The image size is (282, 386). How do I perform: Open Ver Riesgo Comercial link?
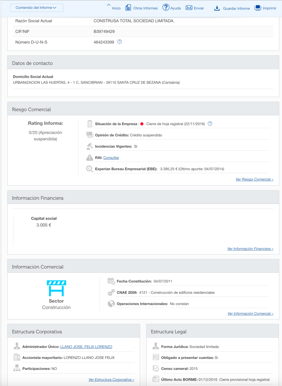254,179
